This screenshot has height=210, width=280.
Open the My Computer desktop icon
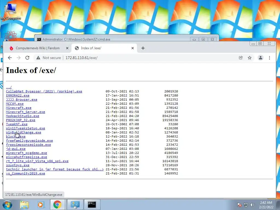(x=11, y=11)
